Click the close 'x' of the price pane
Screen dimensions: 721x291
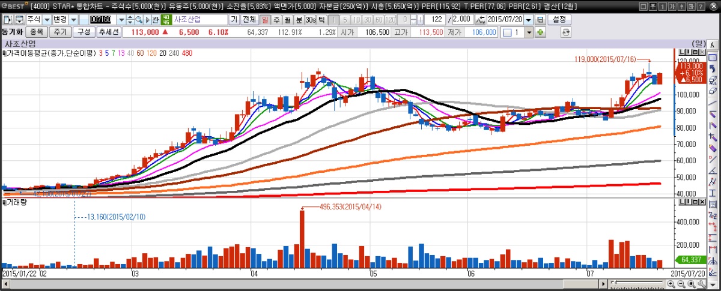[x=702, y=53]
